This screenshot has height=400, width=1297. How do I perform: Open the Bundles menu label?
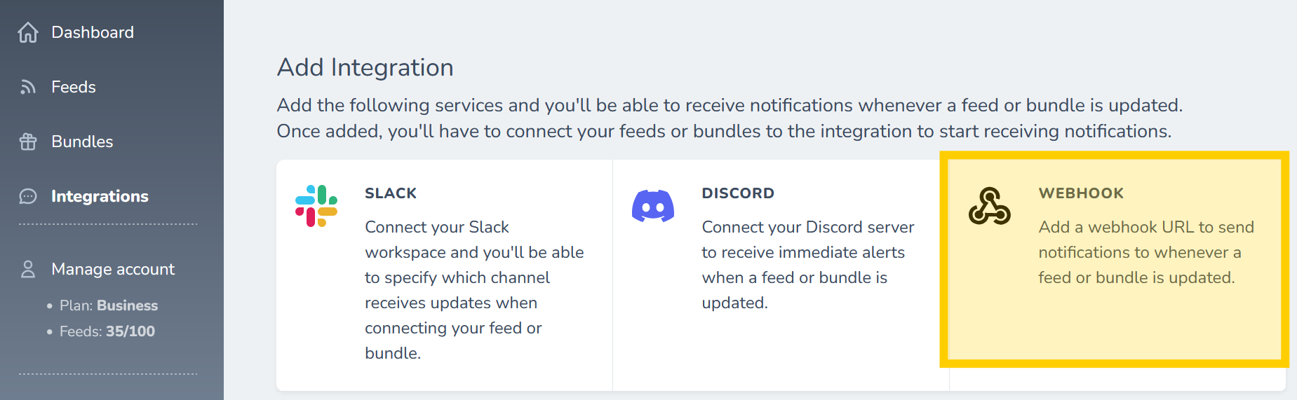click(82, 142)
